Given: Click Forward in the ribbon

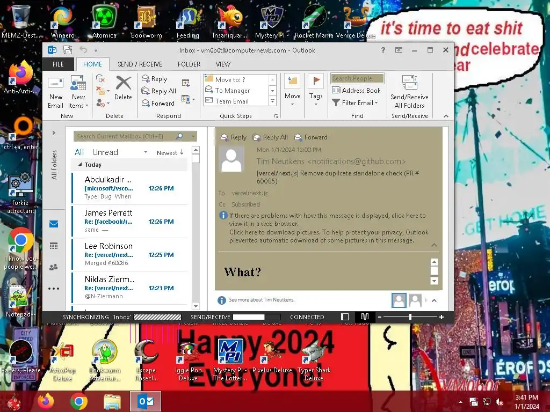Looking at the screenshot, I should (x=158, y=104).
